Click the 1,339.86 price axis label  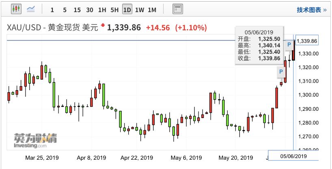pyautogui.click(x=307, y=41)
